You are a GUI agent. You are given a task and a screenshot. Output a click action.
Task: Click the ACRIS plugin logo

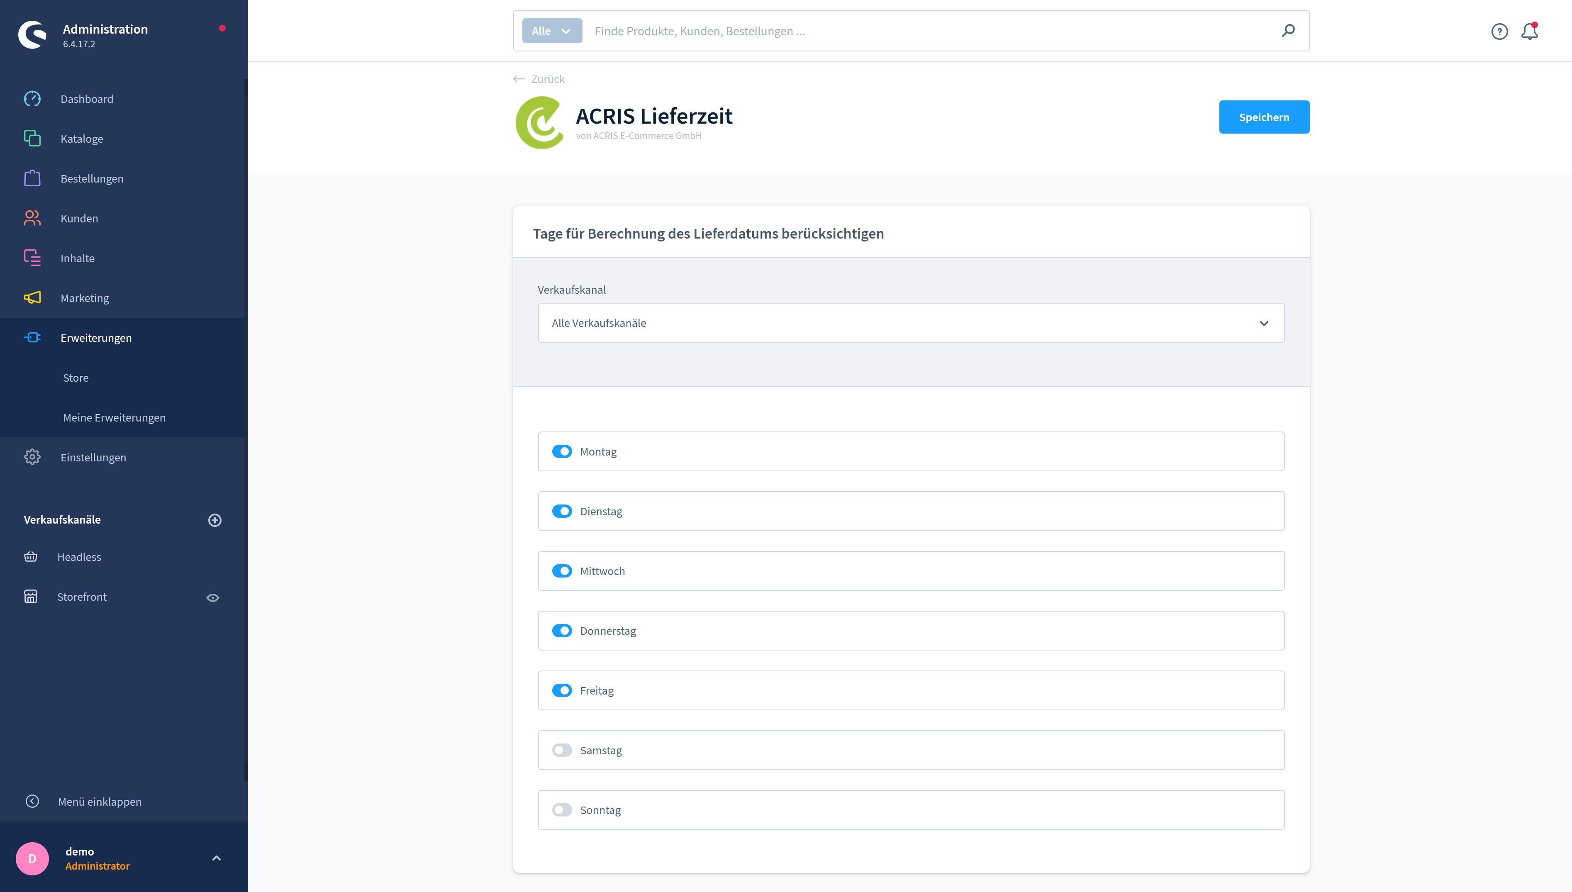pyautogui.click(x=539, y=122)
